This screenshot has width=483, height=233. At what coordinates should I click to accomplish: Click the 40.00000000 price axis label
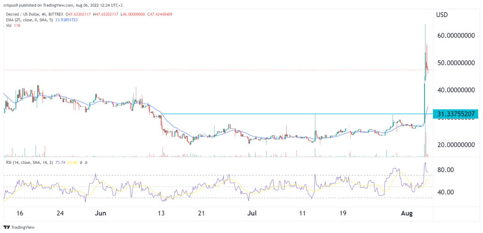coord(456,90)
